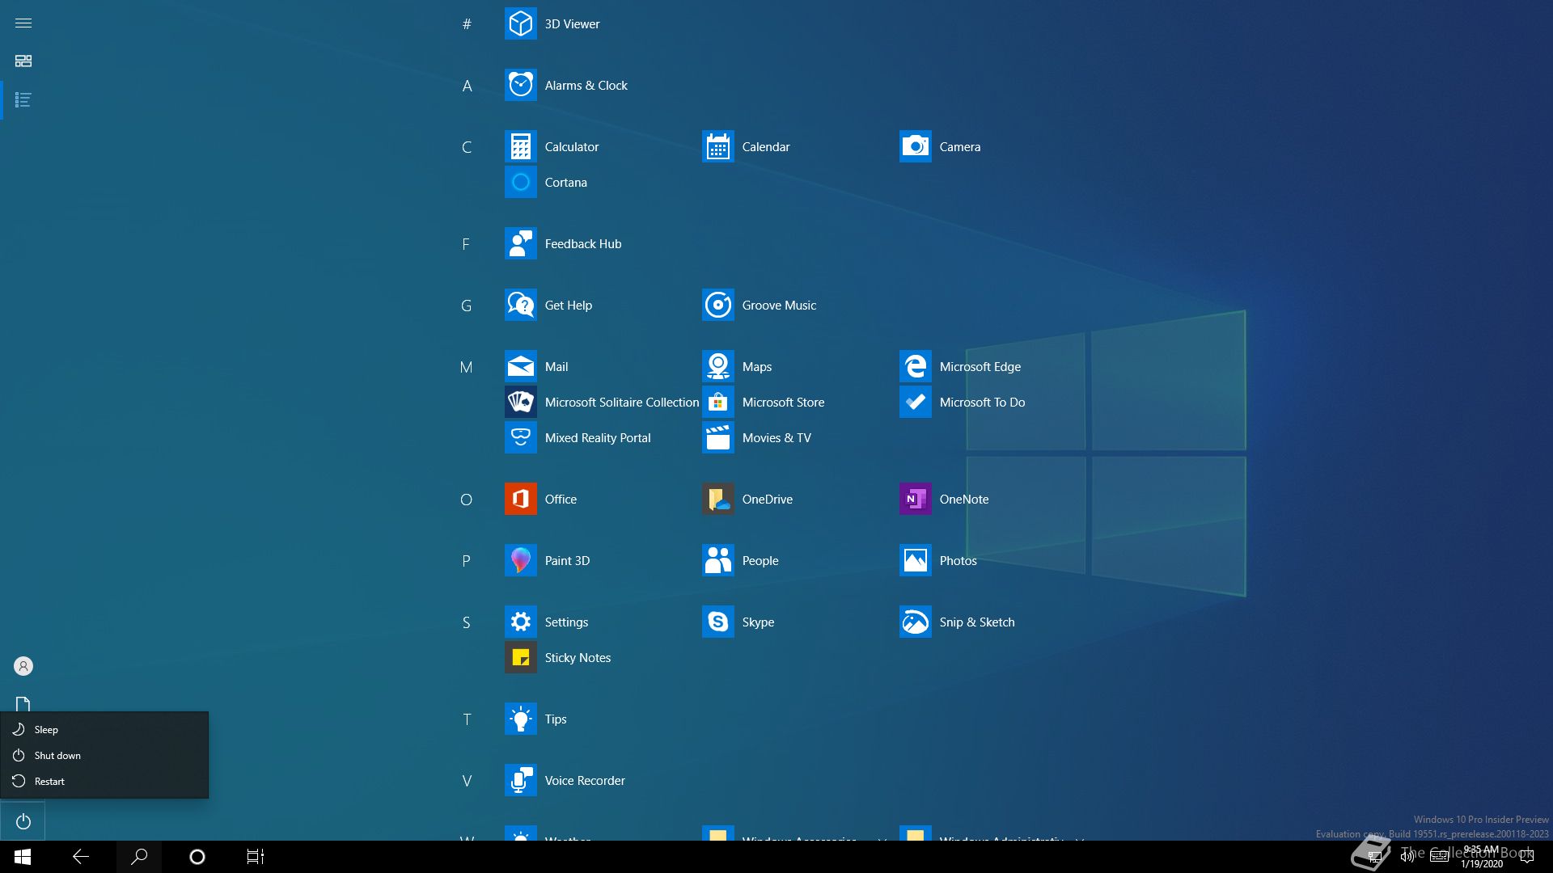1553x873 pixels.
Task: Open the Groove Music icon
Action: pyautogui.click(x=718, y=306)
